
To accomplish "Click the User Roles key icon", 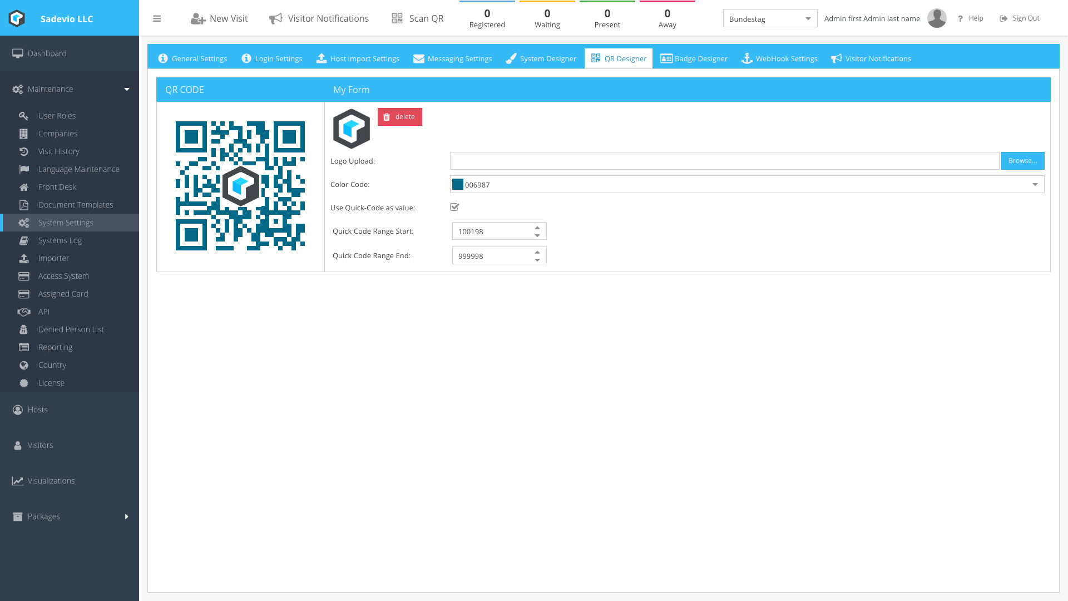I will tap(23, 116).
